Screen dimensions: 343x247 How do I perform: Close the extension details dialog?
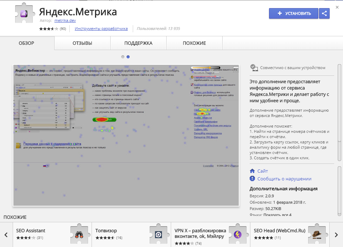pyautogui.click(x=337, y=7)
